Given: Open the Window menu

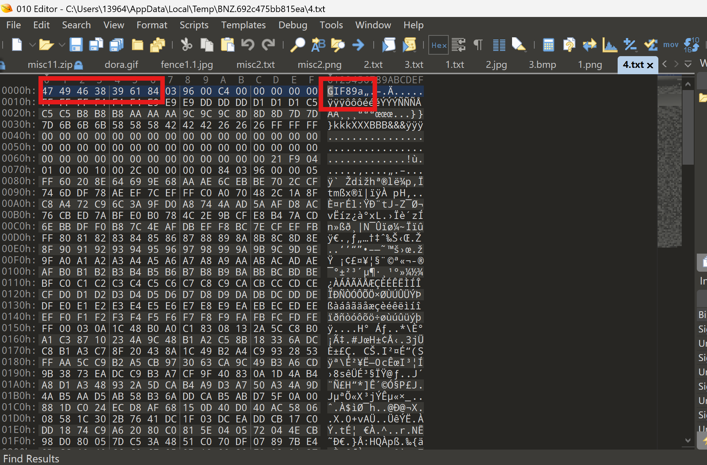Looking at the screenshot, I should (x=373, y=25).
